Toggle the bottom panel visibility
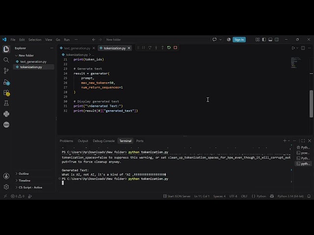 click(270, 40)
